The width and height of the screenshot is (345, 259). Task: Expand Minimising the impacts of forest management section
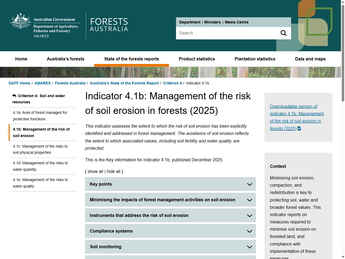(170, 200)
